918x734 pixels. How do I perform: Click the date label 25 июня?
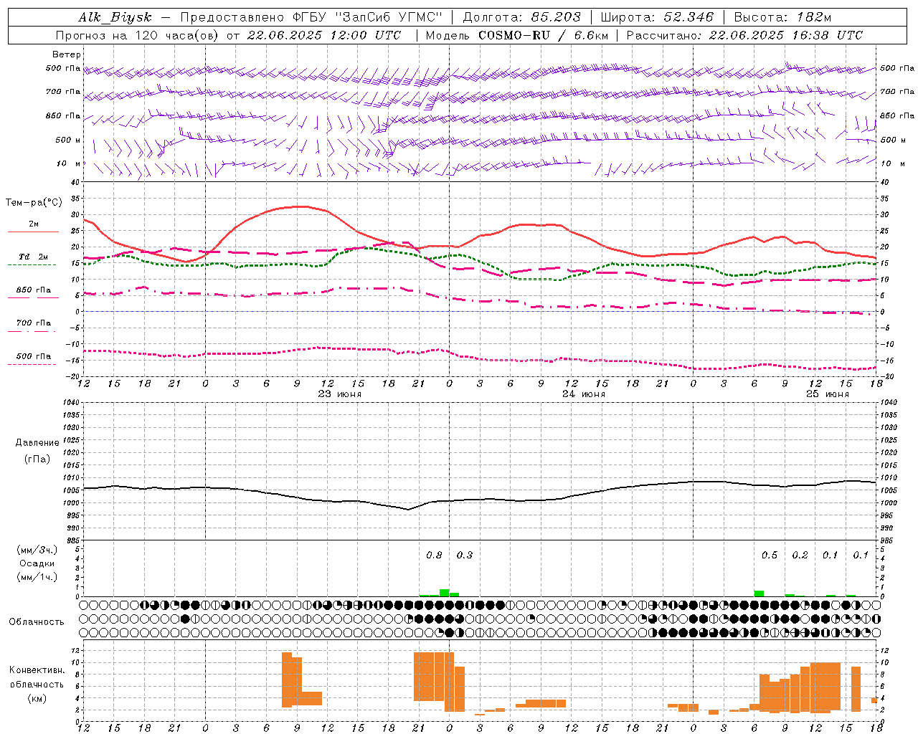828,394
